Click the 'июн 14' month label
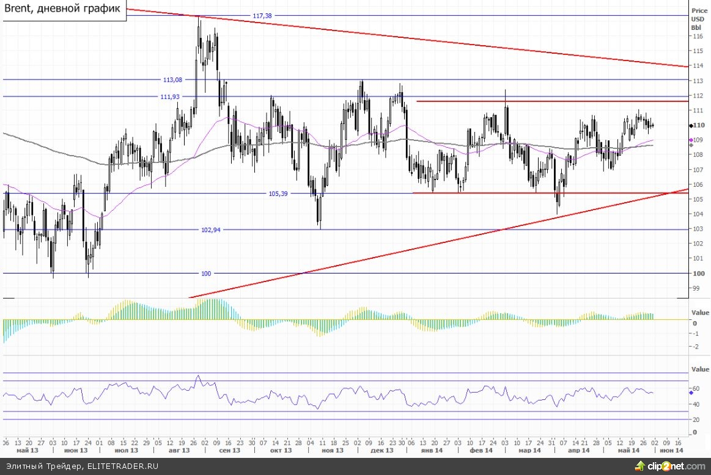The width and height of the screenshot is (711, 475). click(671, 450)
